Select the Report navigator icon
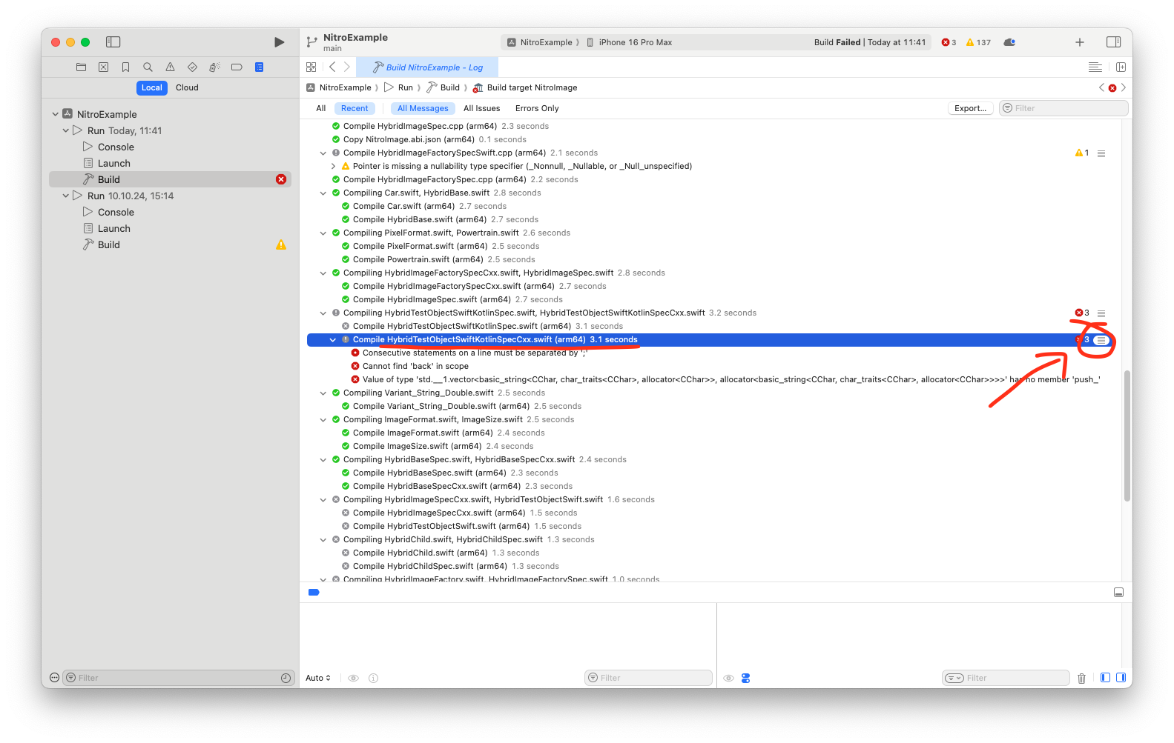 (x=259, y=67)
